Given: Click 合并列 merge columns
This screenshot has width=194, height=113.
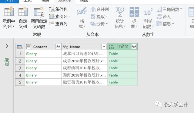Looking at the screenshot, I should 100,9.
